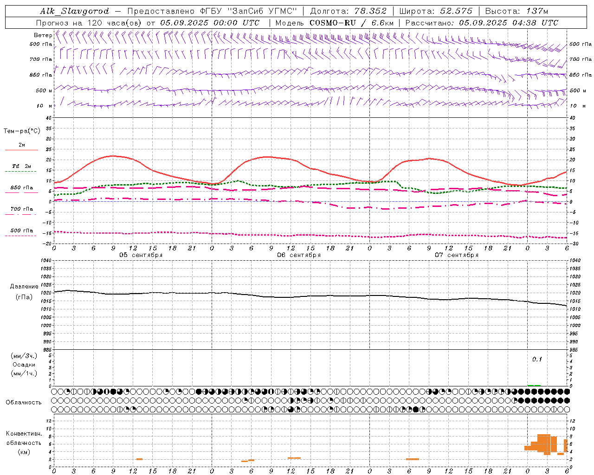Select the 'Прогноз на 120 часа(ов)' forecast text
This screenshot has height=475, width=594.
coord(90,23)
